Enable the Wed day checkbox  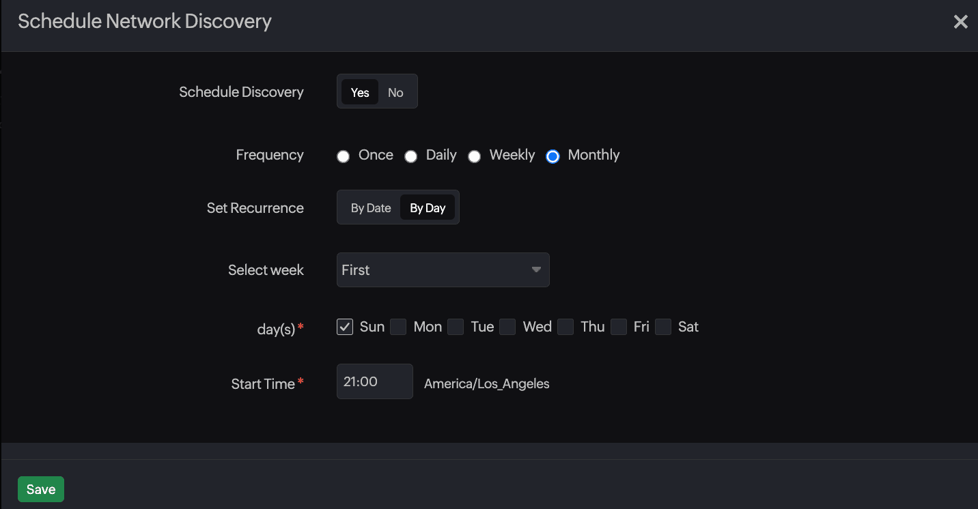[507, 327]
